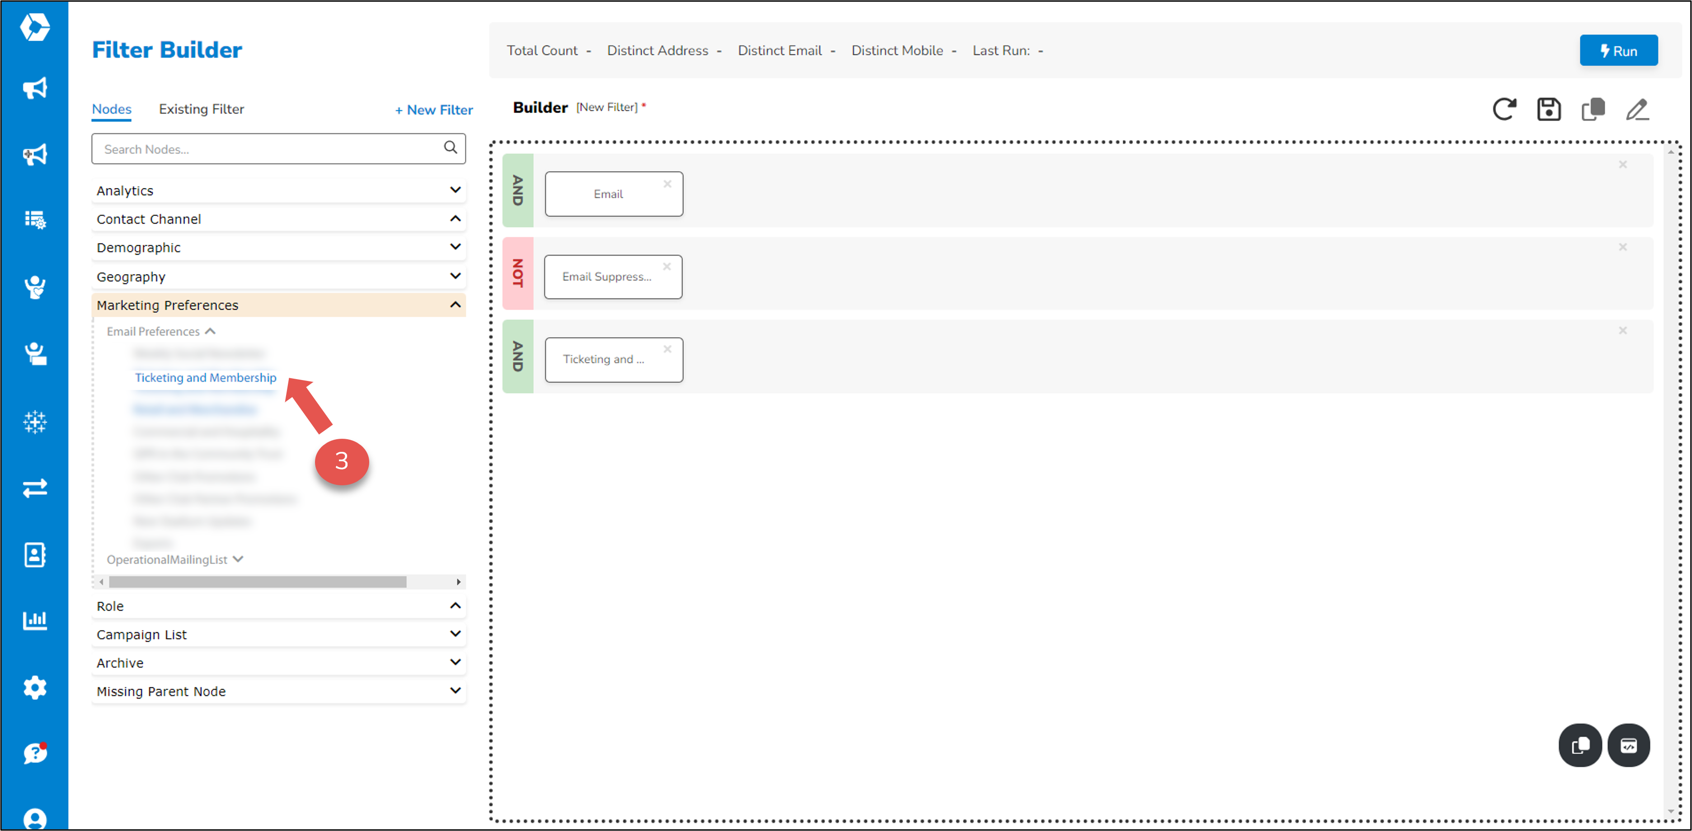1692x831 pixels.
Task: Click the Refresh builder icon
Action: click(x=1505, y=109)
